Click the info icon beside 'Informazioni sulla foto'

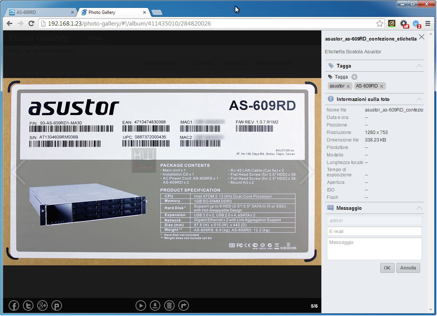(x=330, y=99)
